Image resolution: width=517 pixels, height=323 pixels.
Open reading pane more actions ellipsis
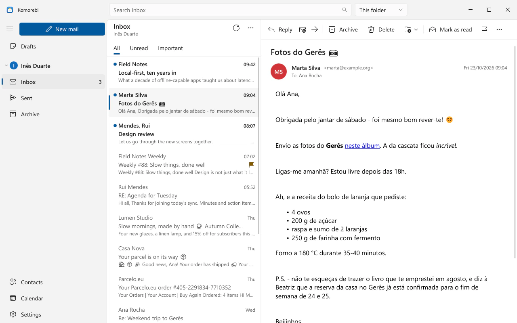[499, 29]
